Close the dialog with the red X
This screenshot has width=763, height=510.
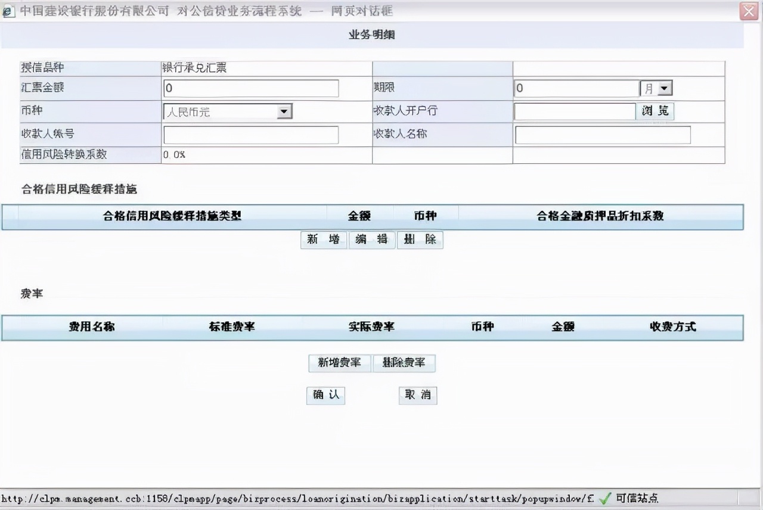point(749,12)
